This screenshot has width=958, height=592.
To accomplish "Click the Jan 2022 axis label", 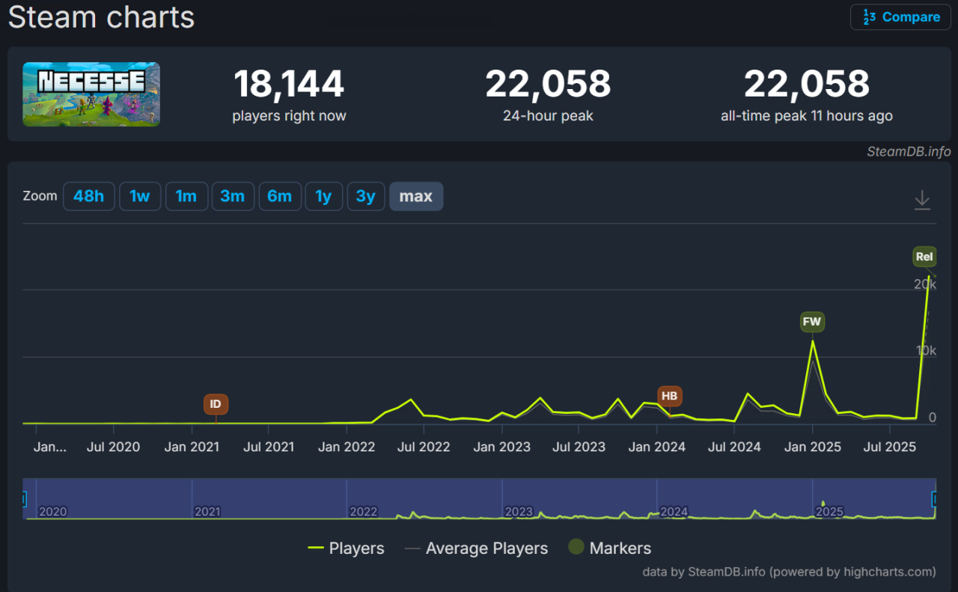I will (x=347, y=447).
